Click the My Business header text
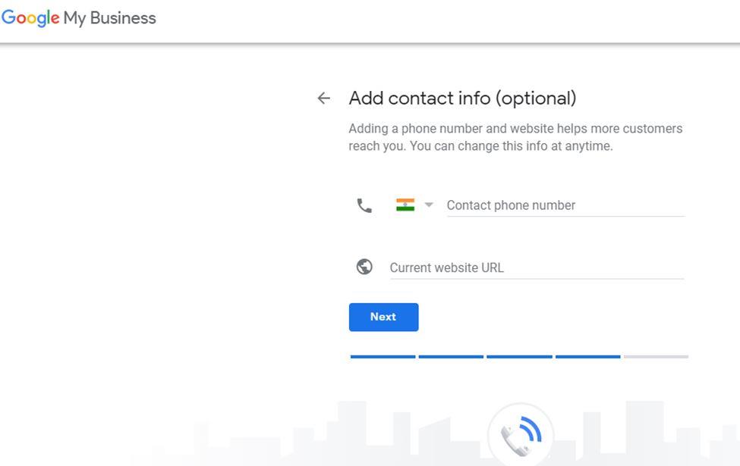The height and width of the screenshot is (466, 740). click(x=109, y=18)
